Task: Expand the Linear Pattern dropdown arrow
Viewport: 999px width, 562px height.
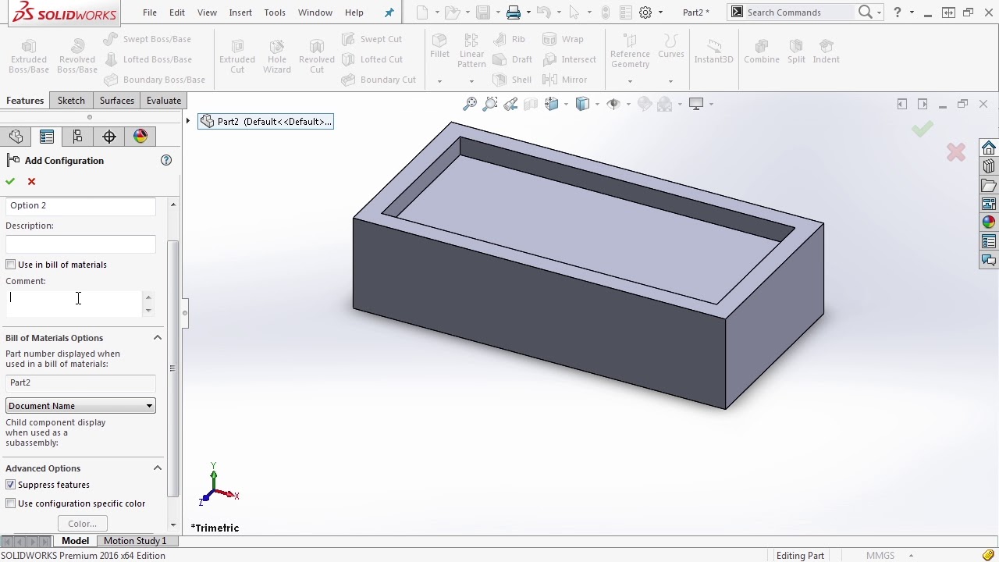Action: pos(471,81)
